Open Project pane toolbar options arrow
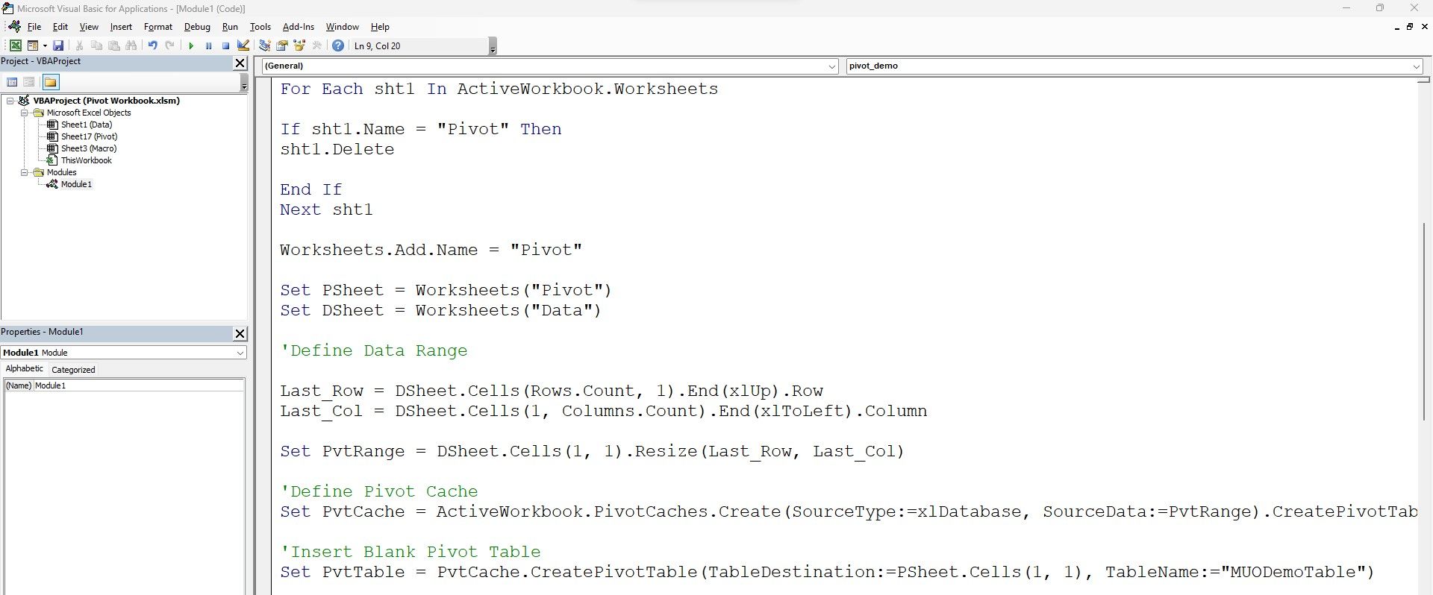The height and width of the screenshot is (595, 1433). tap(243, 84)
